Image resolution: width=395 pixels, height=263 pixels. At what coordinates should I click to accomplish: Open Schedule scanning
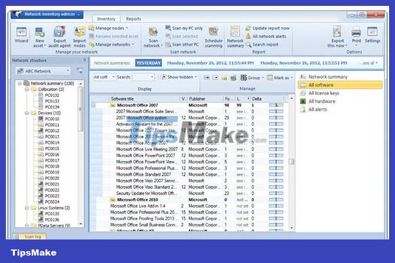coord(213,37)
